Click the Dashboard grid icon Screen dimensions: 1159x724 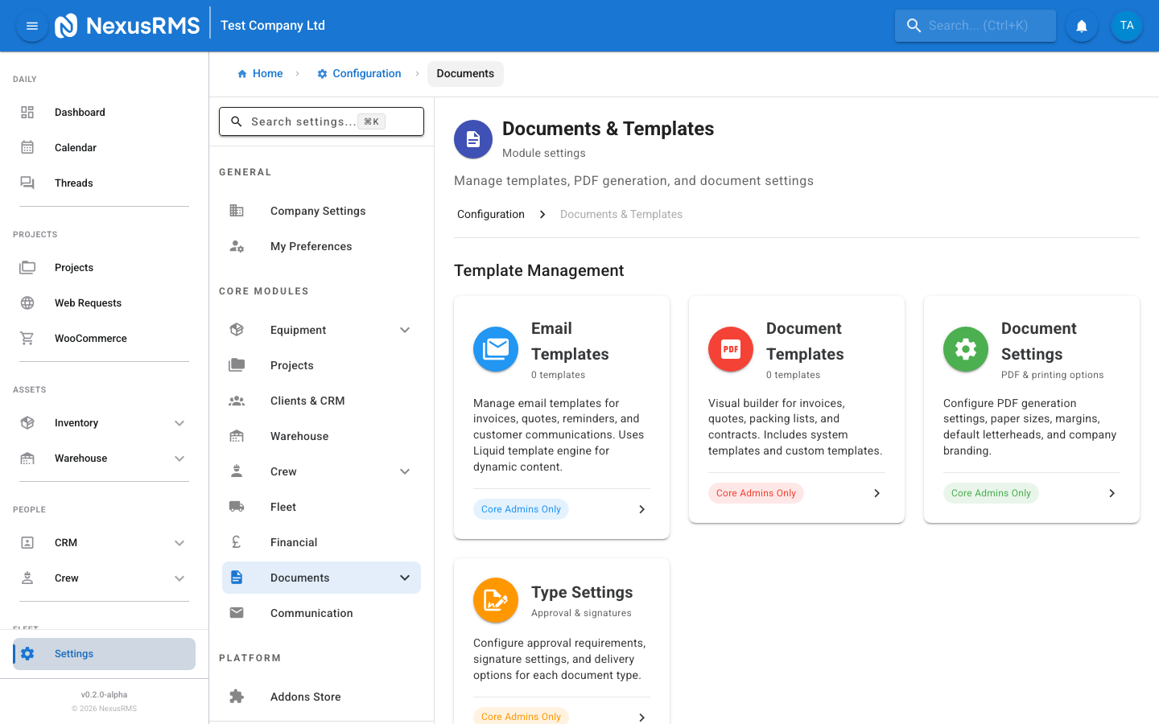tap(27, 112)
